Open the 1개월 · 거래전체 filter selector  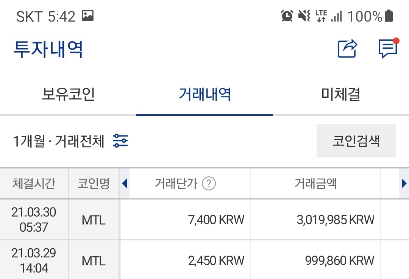(59, 141)
